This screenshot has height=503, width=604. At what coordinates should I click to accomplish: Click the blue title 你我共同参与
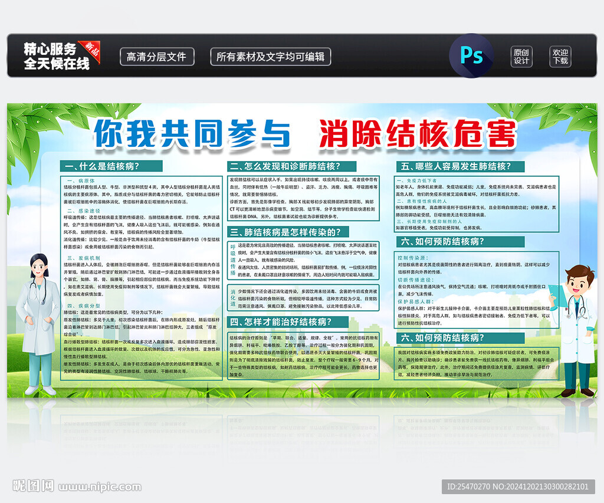coord(192,133)
